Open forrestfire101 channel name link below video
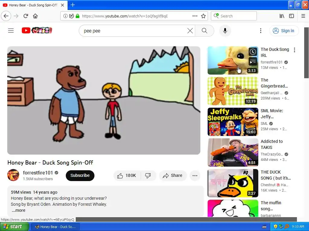Image resolution: width=309 pixels, height=231 pixels. tap(38, 173)
